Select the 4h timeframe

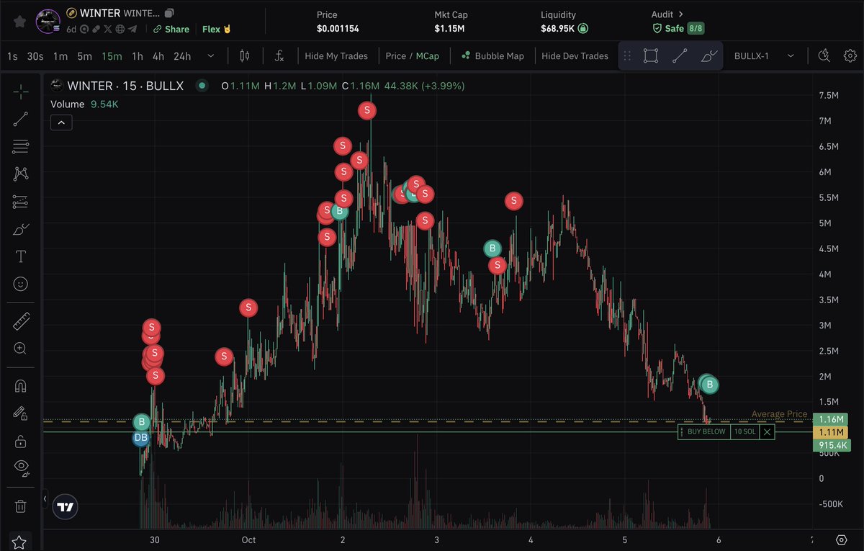(x=158, y=55)
